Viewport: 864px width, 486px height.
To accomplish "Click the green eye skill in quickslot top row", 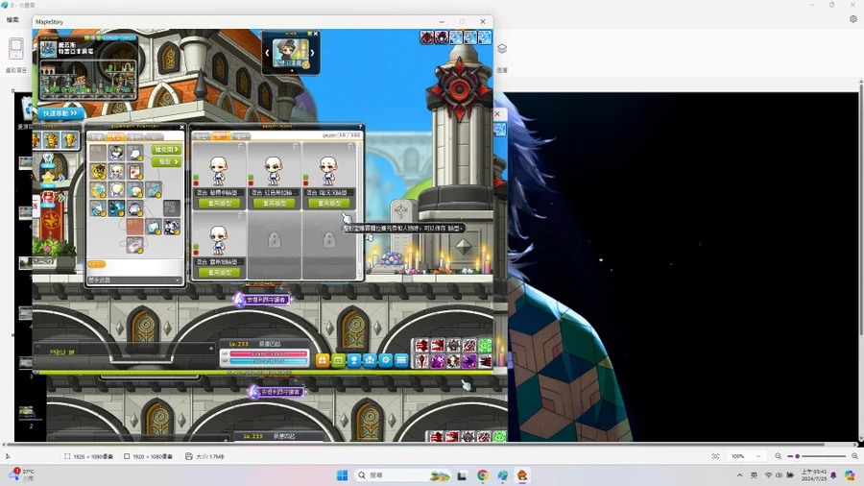I will pos(486,346).
